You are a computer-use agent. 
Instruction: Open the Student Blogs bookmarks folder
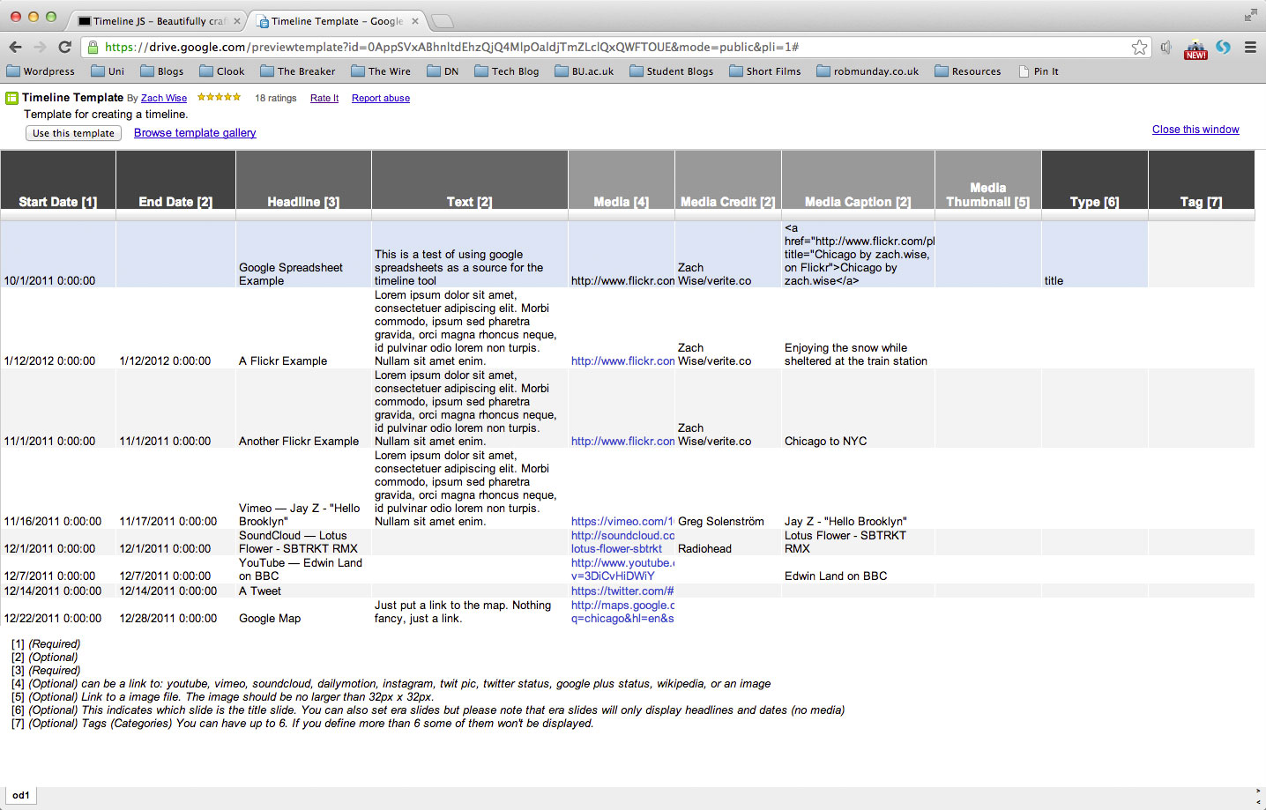[671, 71]
